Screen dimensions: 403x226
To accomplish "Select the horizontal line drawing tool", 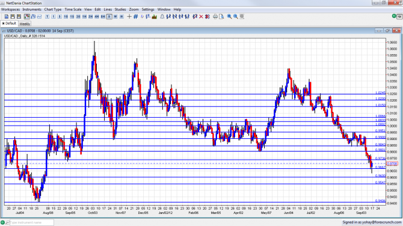I will [181, 16].
